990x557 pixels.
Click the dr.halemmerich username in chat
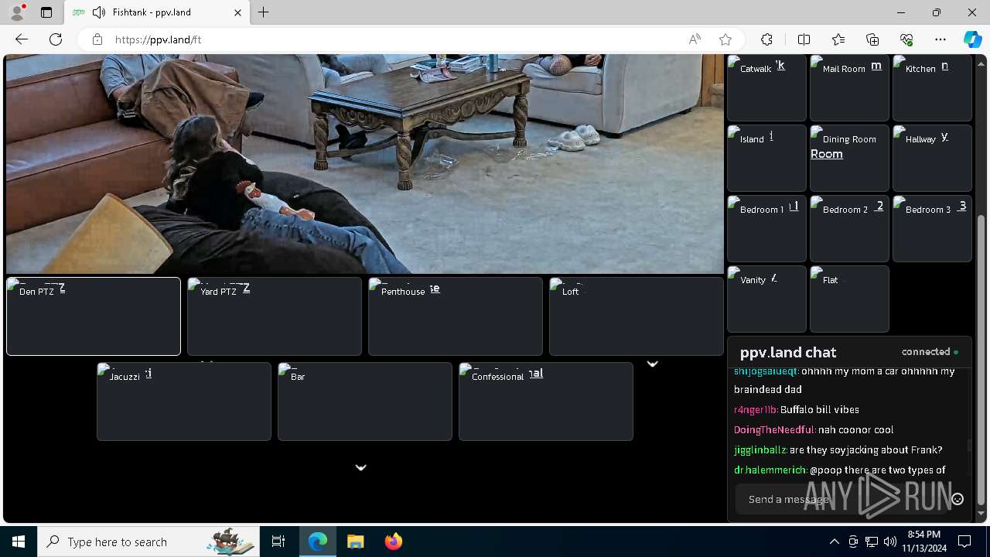tap(770, 470)
